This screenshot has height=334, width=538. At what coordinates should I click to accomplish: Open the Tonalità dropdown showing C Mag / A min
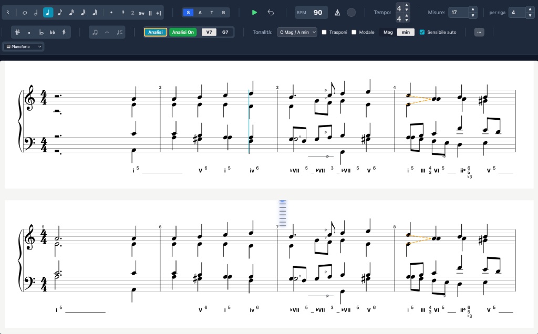pos(297,32)
